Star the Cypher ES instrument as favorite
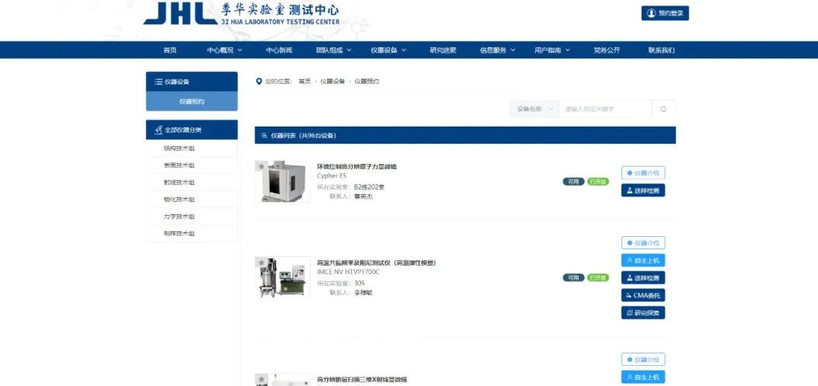Screen dimensions: 818x386 [x=262, y=166]
